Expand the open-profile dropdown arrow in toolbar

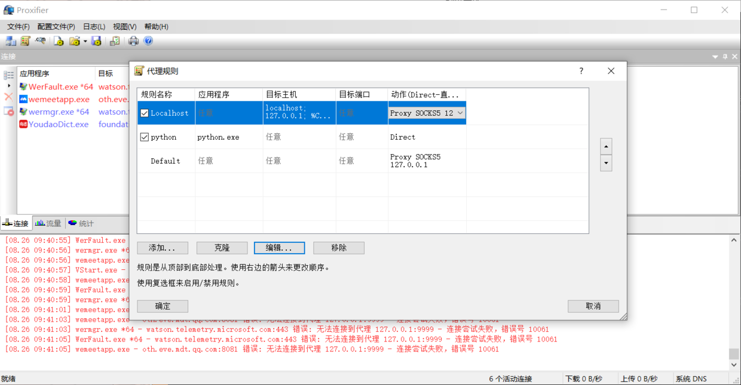[x=85, y=42]
